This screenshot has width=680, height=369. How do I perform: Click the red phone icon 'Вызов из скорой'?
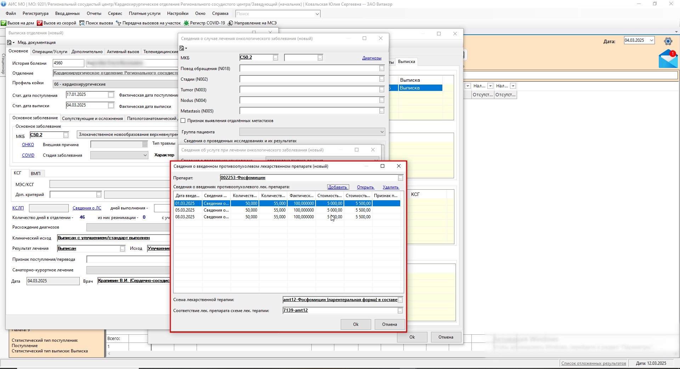(40, 23)
